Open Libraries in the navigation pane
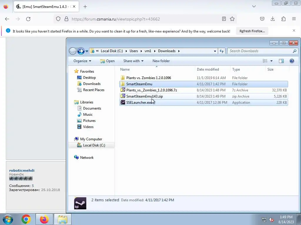Image resolution: width=301 pixels, height=225 pixels. [87, 102]
